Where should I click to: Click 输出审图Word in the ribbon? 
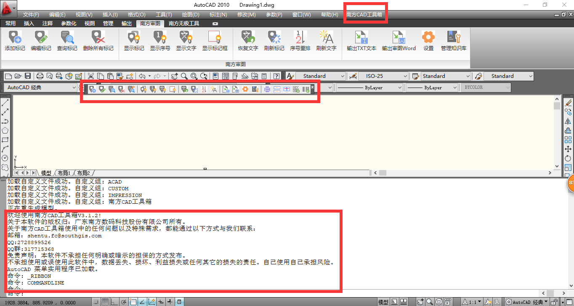click(x=399, y=40)
